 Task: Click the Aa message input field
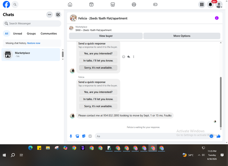click(152, 136)
